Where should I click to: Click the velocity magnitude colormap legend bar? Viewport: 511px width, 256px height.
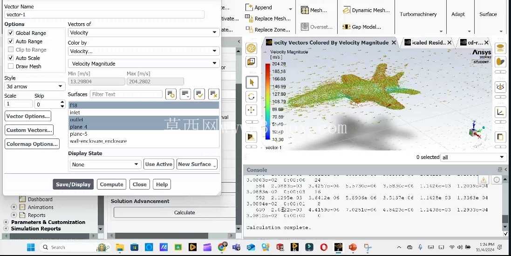tap(267, 101)
